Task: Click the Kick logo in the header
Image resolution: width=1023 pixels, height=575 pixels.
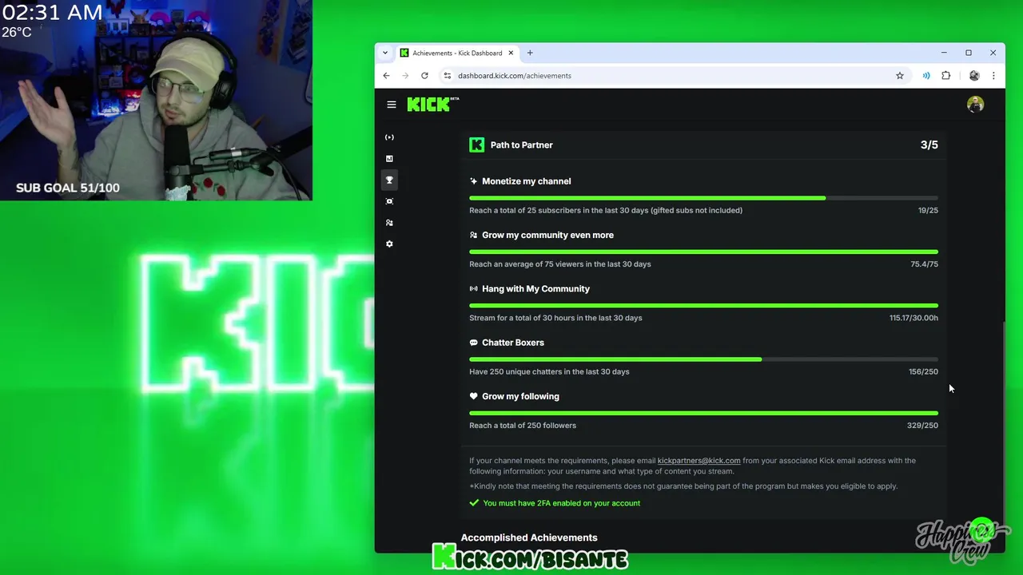Action: pos(433,105)
